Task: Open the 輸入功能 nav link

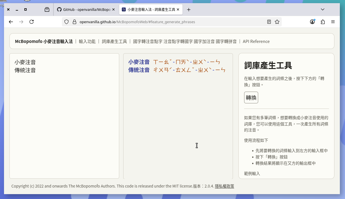Action: pyautogui.click(x=87, y=41)
